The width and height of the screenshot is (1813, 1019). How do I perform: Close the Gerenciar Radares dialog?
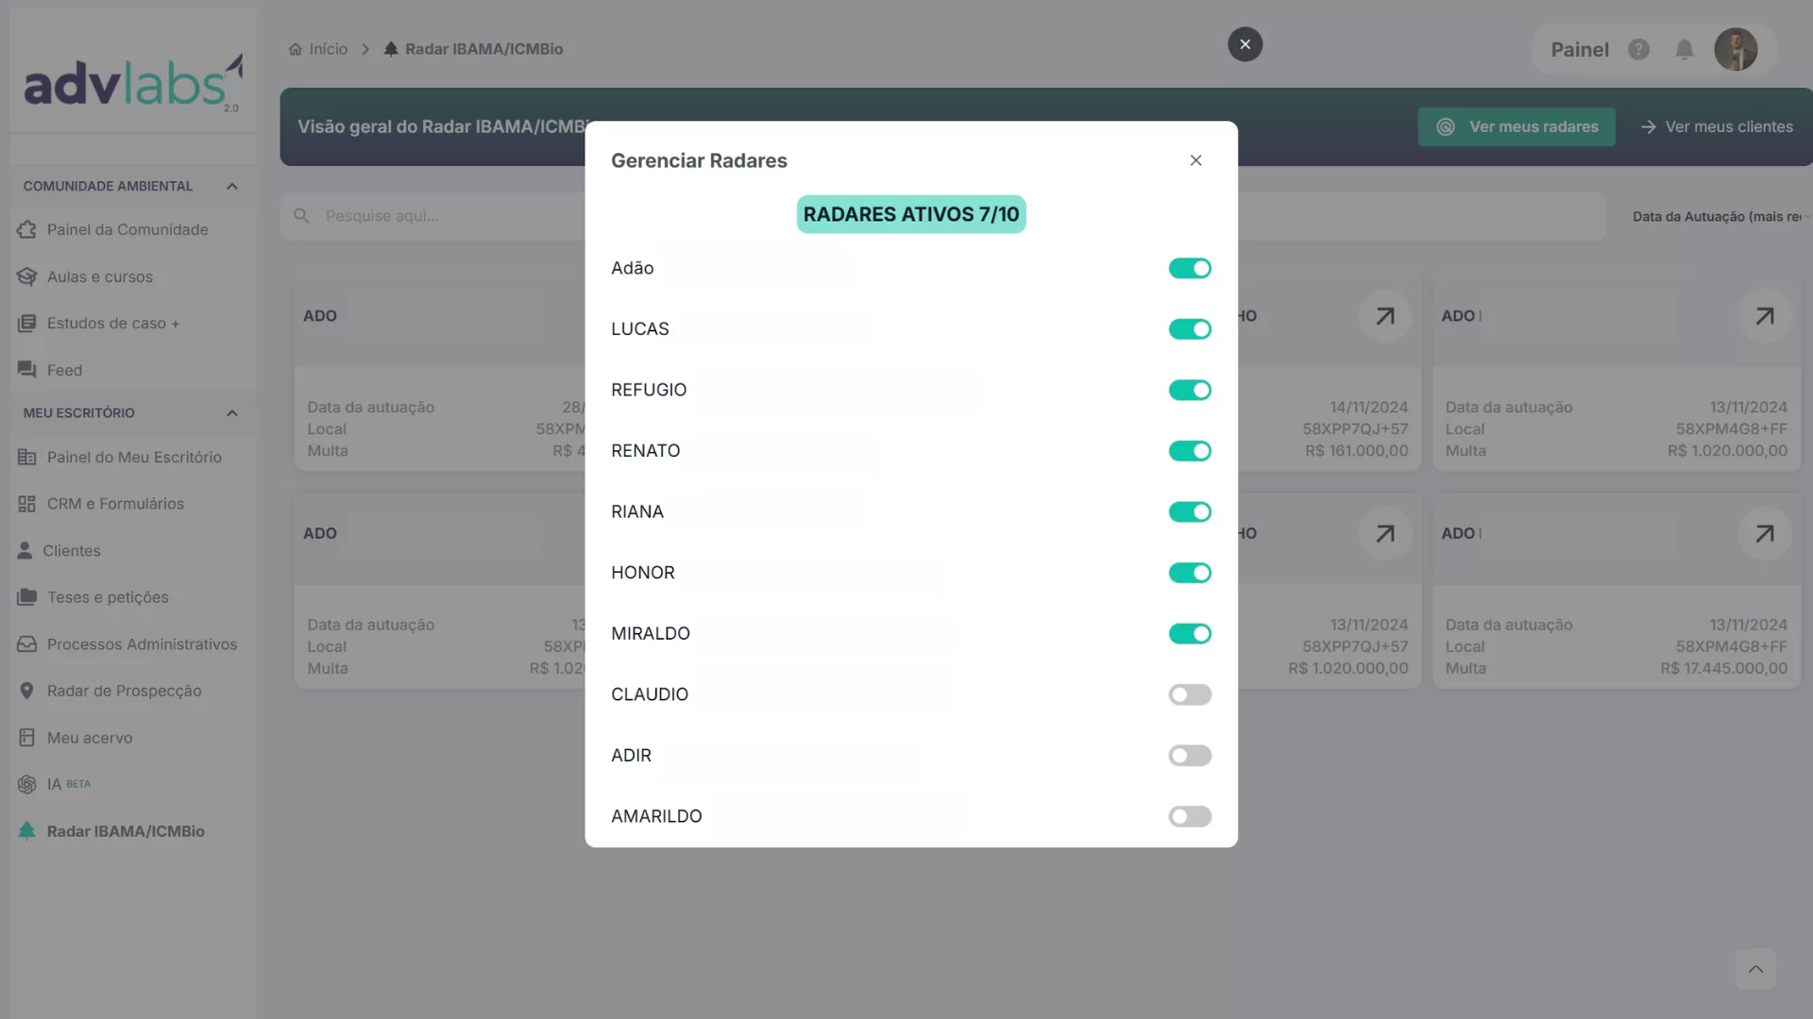[1195, 160]
